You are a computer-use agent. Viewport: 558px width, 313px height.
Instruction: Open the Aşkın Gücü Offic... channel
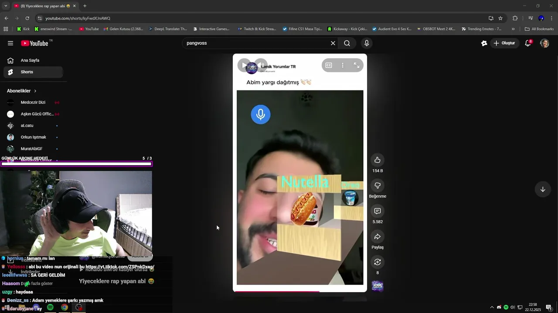[x=33, y=114]
